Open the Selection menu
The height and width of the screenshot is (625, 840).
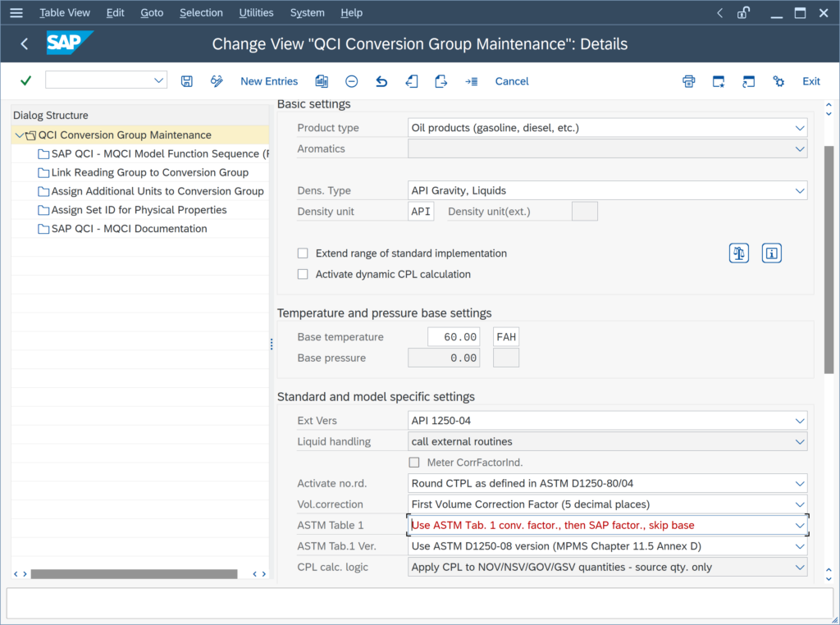tap(201, 13)
